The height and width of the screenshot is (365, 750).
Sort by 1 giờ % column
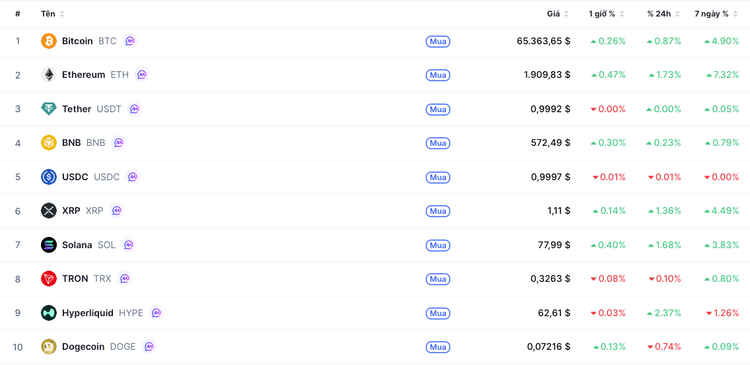click(x=607, y=14)
